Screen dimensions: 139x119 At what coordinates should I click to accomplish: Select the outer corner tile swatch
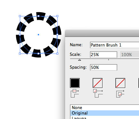pos(98,83)
